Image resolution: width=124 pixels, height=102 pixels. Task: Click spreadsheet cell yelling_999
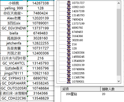point(14,8)
